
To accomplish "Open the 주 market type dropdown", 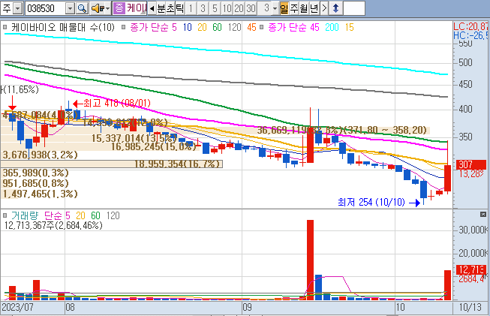I will click(x=18, y=8).
